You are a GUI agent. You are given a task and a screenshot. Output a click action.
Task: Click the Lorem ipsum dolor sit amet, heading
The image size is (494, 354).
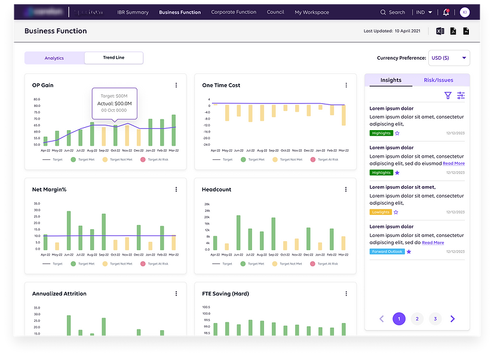pyautogui.click(x=403, y=187)
